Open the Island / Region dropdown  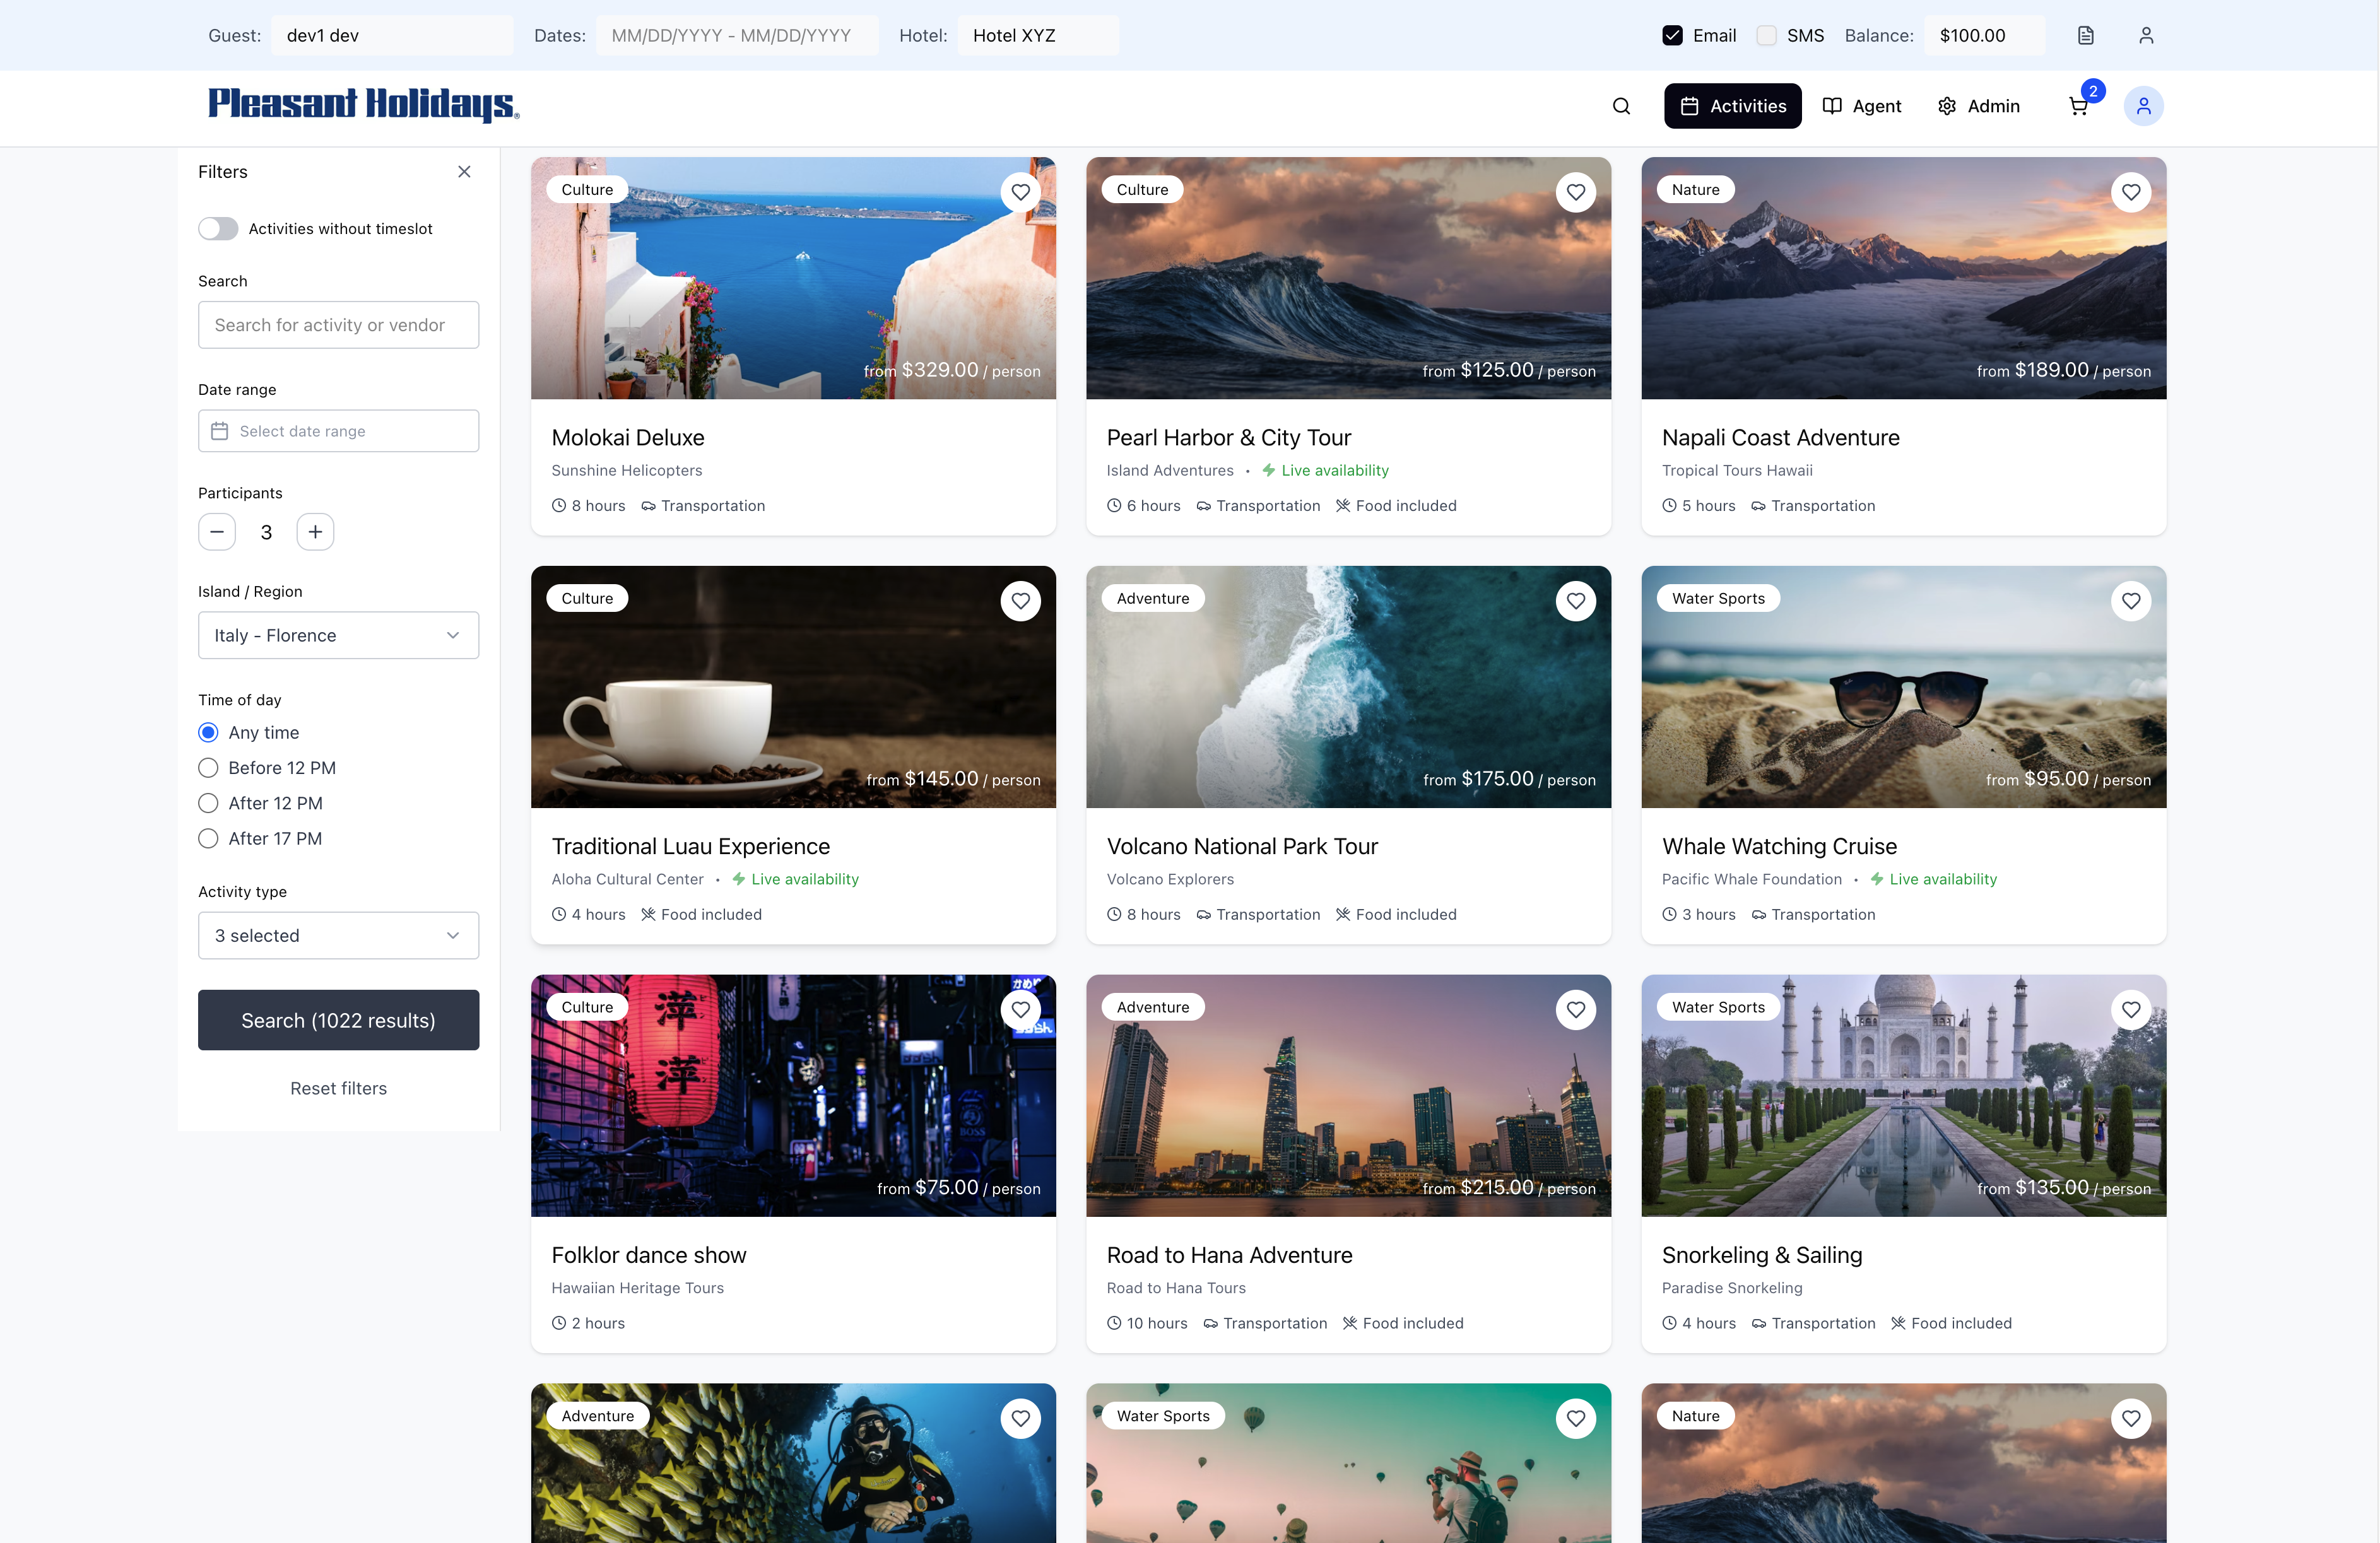(x=338, y=635)
